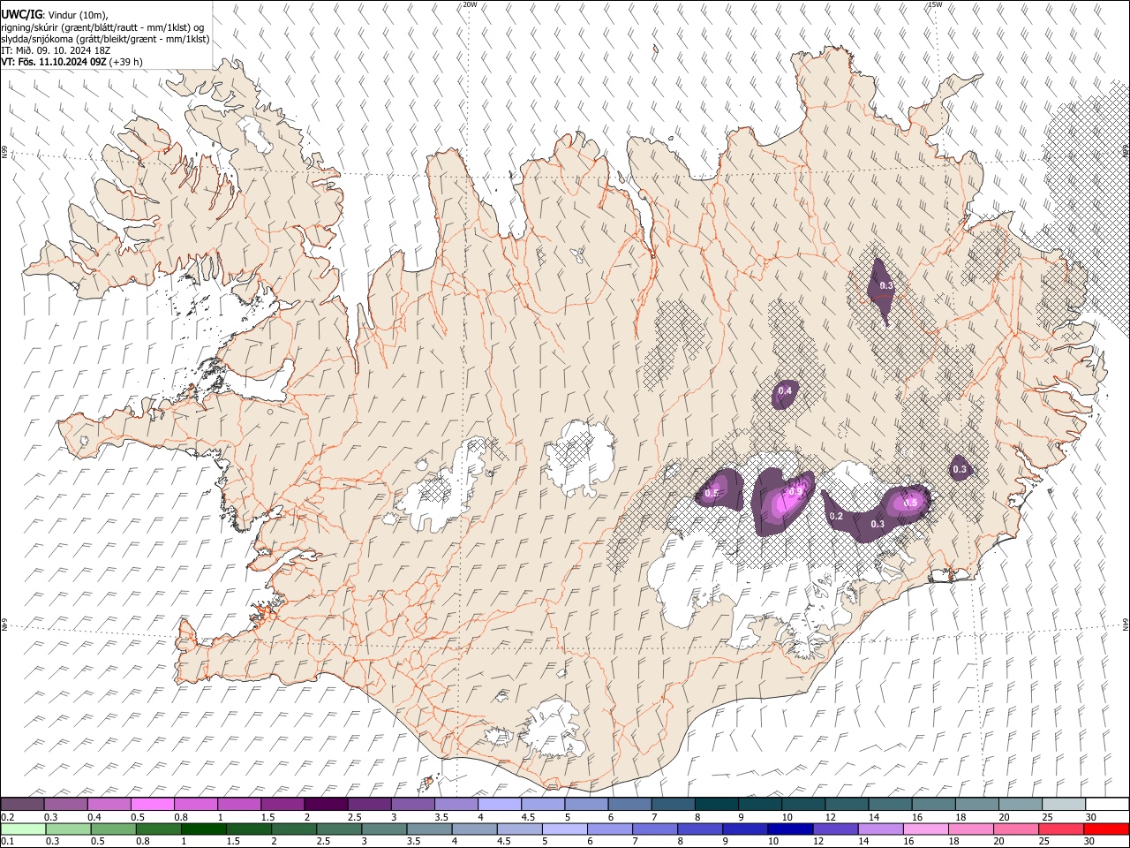Click the 4.5 value under the rain legend
1130x848 pixels.
502,842
